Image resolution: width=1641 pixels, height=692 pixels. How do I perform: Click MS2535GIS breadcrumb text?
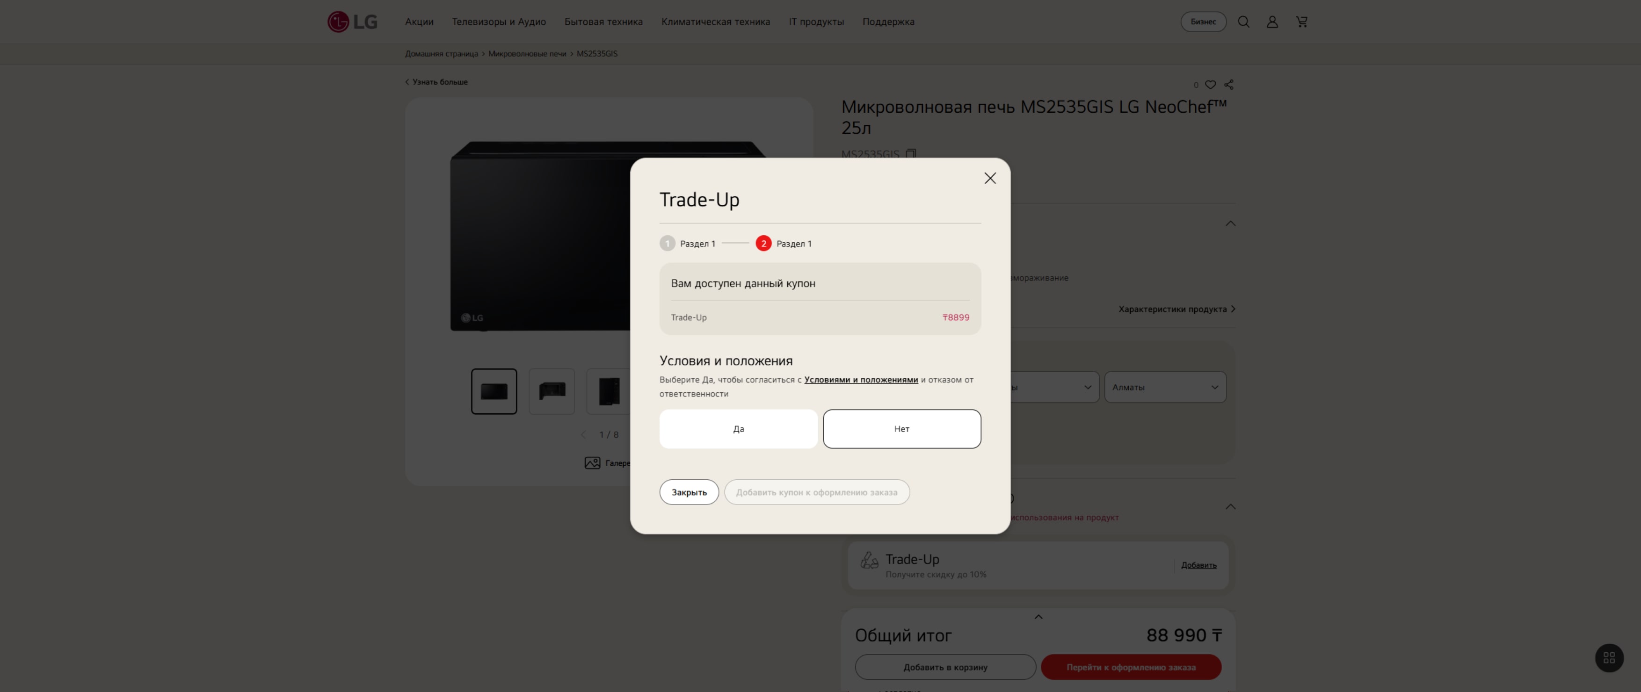pos(597,53)
